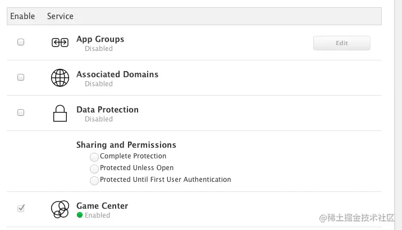Click the Enable column header
Viewport: 402px width, 230px height.
click(x=22, y=16)
